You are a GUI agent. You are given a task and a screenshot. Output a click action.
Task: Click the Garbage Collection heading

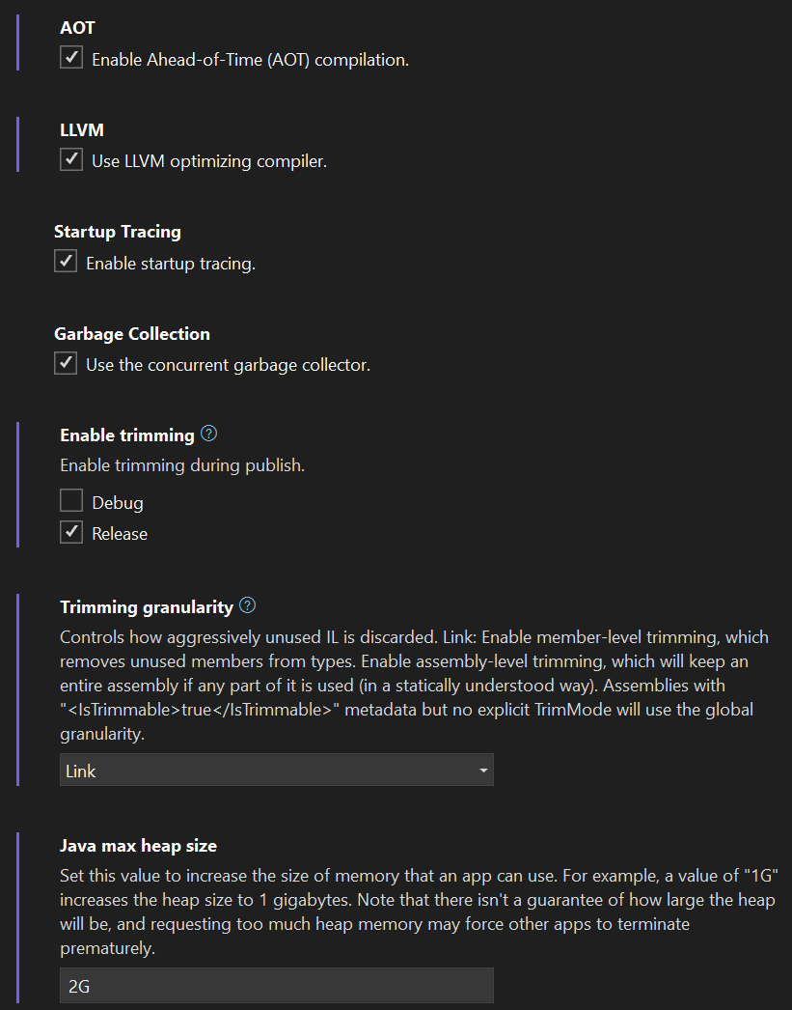[x=132, y=334]
